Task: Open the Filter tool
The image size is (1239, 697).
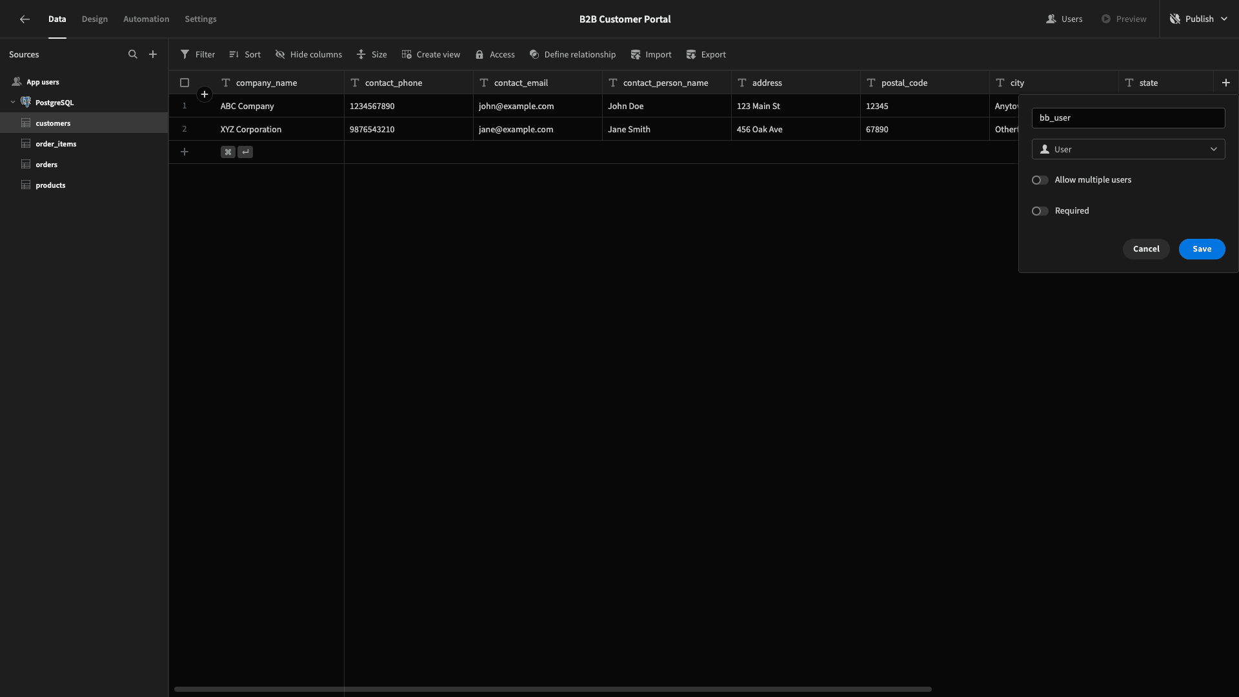Action: pos(197,54)
